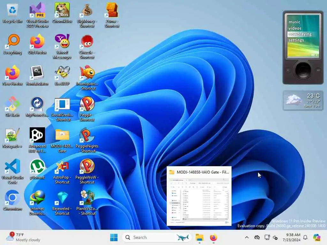Image resolution: width=327 pixels, height=245 pixels.
Task: Open the Copilot Preview taskbar icon
Action: click(317, 237)
